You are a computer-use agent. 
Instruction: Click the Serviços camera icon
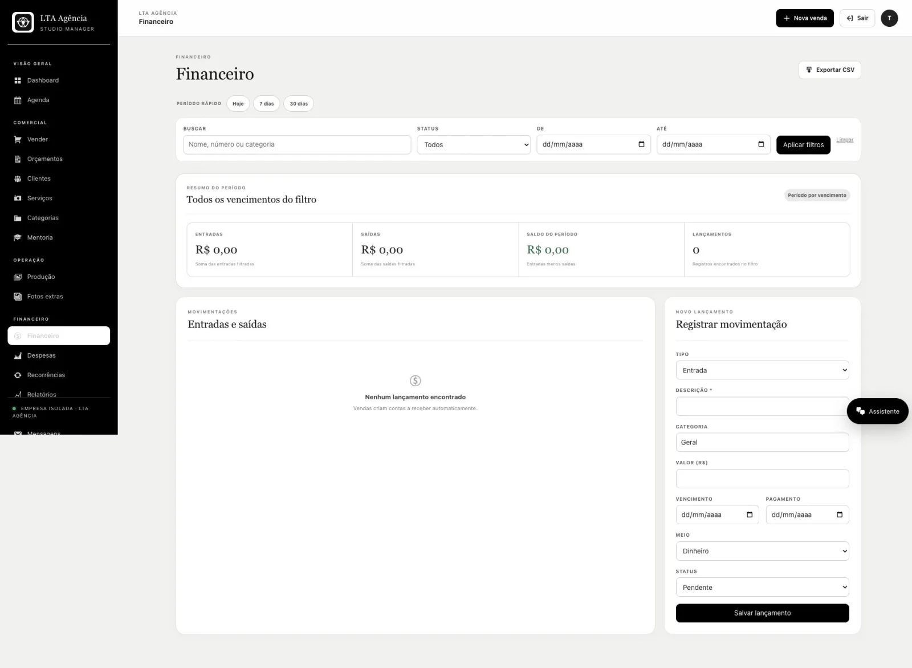coord(18,199)
